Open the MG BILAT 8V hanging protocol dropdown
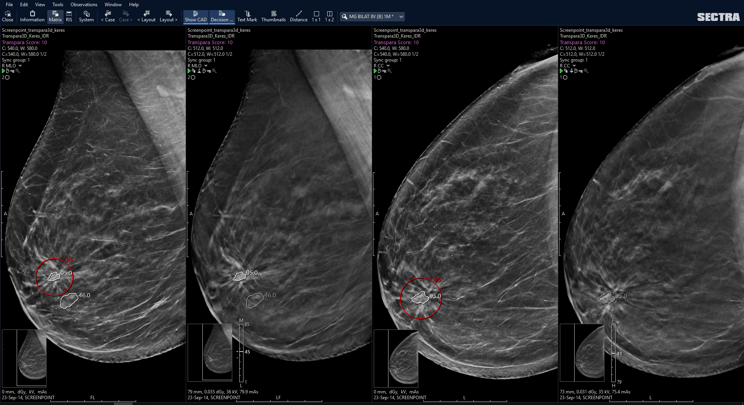Image resolution: width=744 pixels, height=405 pixels. click(372, 17)
